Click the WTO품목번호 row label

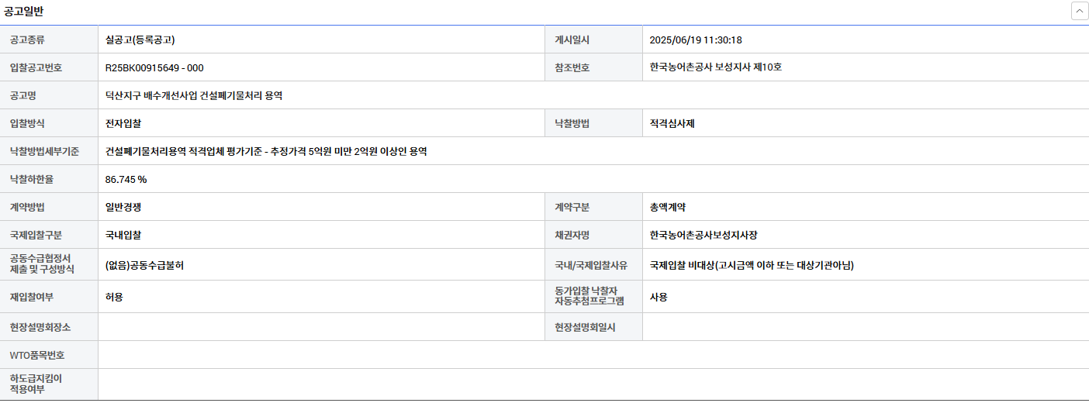[37, 355]
